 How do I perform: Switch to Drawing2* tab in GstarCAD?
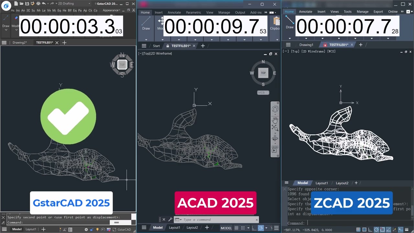click(x=19, y=43)
